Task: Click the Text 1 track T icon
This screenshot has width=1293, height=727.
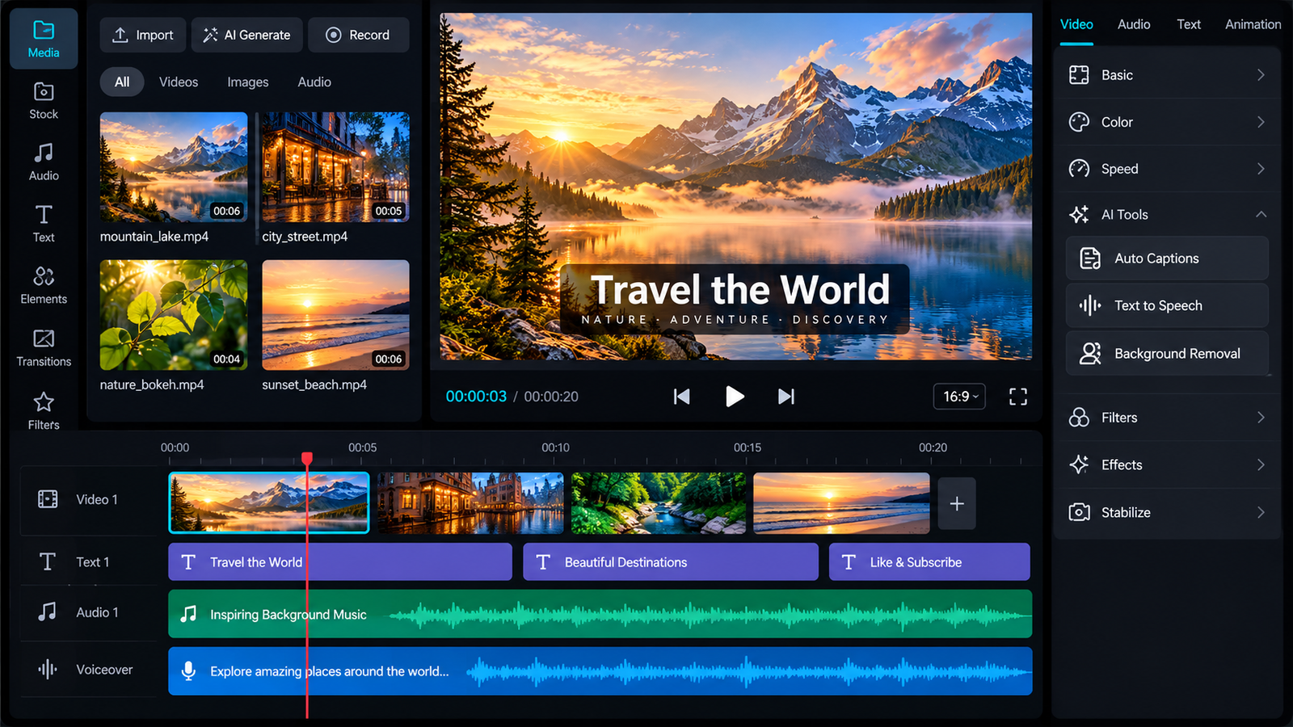Action: tap(48, 561)
